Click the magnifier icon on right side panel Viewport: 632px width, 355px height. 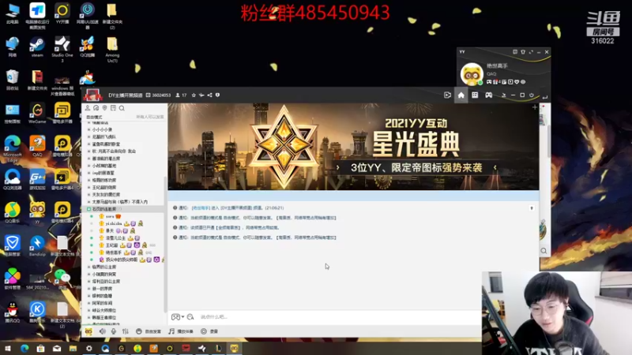click(544, 251)
